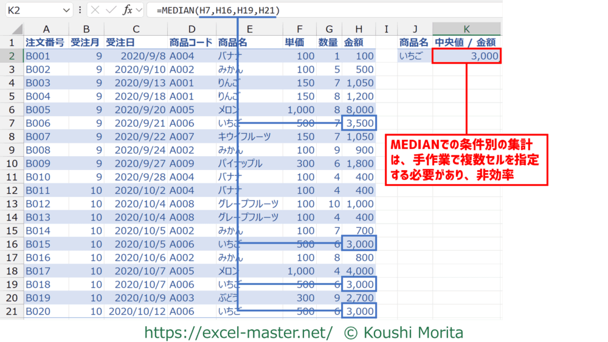Select column K header
Screen dimensions: 608x342
[466, 29]
